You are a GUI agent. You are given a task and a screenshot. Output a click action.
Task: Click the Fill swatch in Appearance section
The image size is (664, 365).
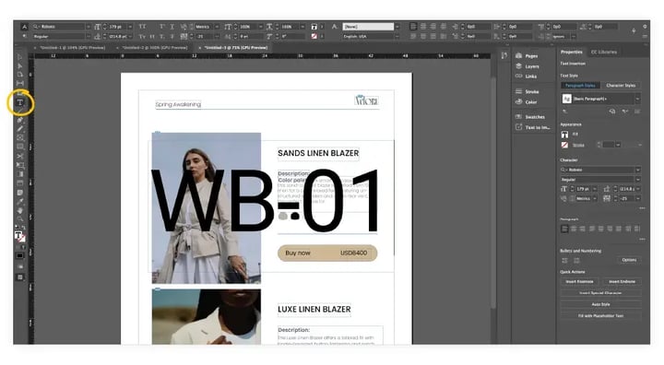tap(565, 135)
